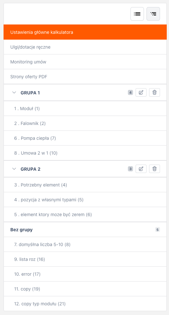Choose 8 . Umowa 2 w 1 (10)
Screen dimensions: 169x315
(85, 153)
